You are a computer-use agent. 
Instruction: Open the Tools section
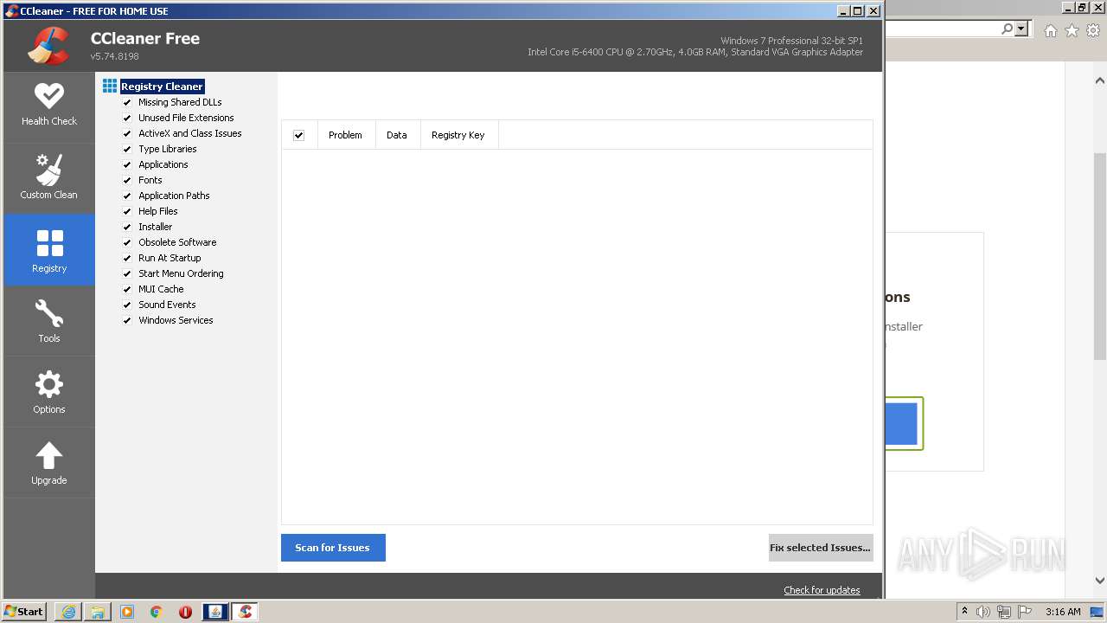coord(49,321)
